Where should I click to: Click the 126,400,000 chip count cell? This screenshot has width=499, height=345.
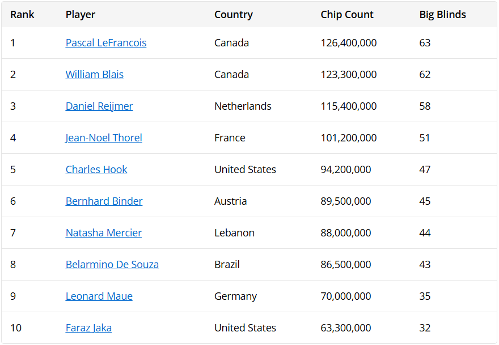pyautogui.click(x=349, y=43)
